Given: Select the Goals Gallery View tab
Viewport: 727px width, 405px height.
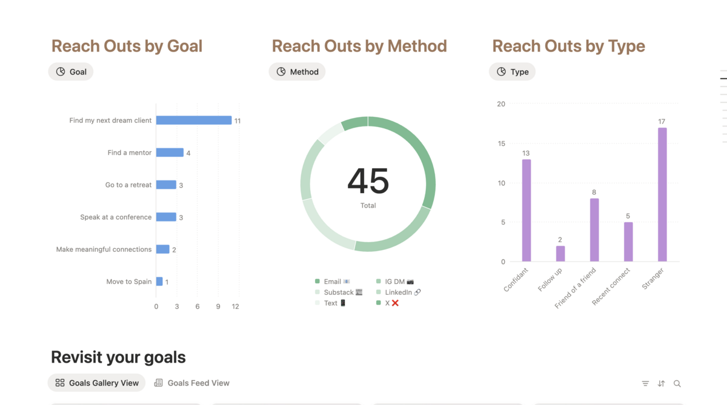Looking at the screenshot, I should [x=97, y=383].
